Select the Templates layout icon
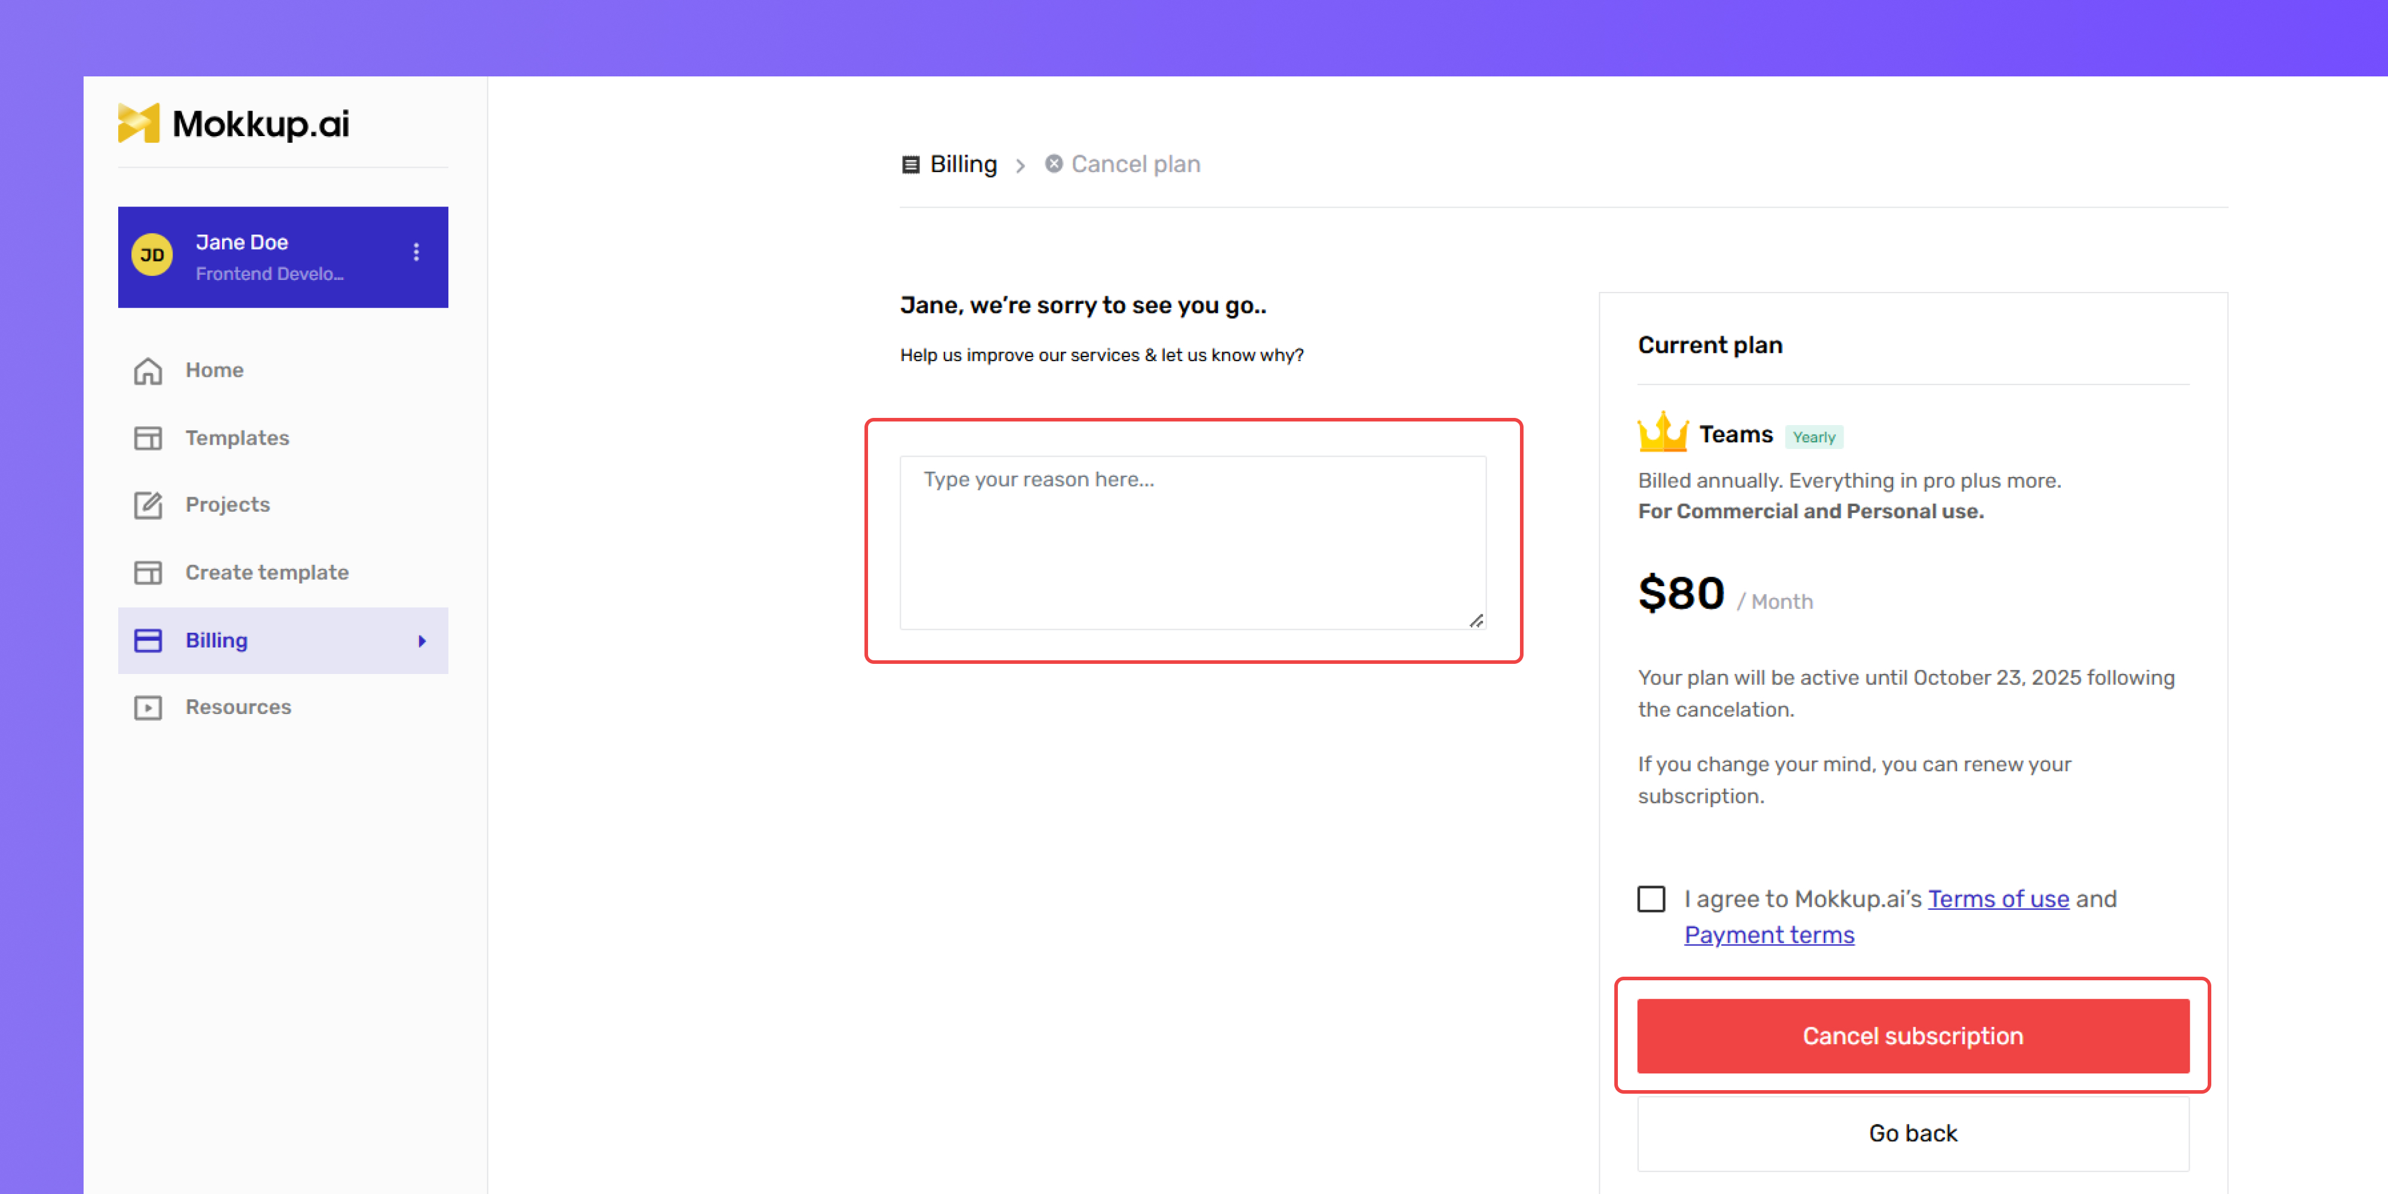 (x=148, y=438)
